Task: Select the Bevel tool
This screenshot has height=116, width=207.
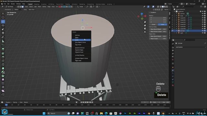Action: point(3,57)
